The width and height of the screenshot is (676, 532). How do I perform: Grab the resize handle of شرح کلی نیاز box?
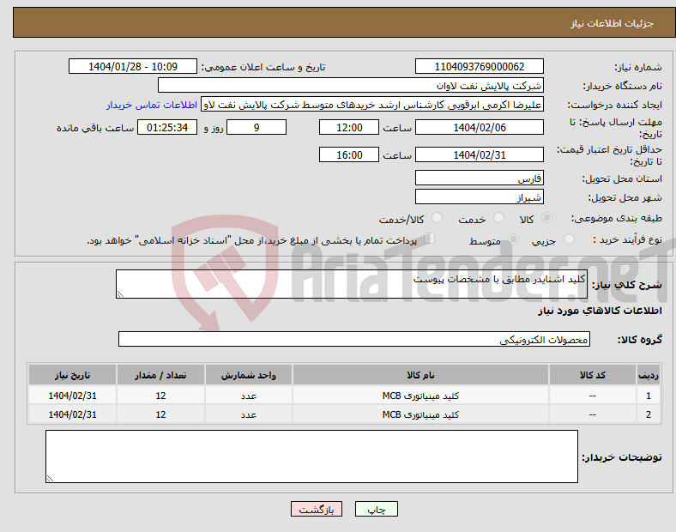[121, 294]
